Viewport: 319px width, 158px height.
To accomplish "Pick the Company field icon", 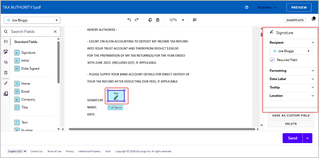I will [x=17, y=100].
